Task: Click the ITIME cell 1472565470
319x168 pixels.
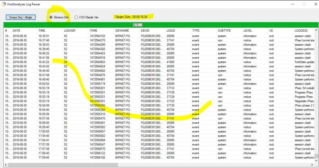Action: pos(98,118)
